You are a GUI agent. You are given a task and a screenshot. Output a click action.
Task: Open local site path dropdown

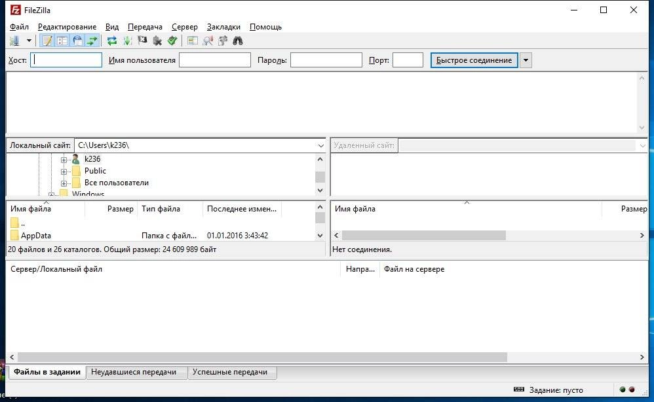320,145
